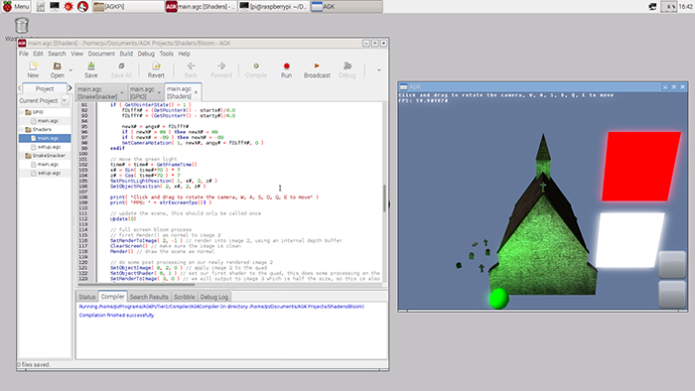
Task: Click the Forward navigation icon
Action: click(221, 69)
